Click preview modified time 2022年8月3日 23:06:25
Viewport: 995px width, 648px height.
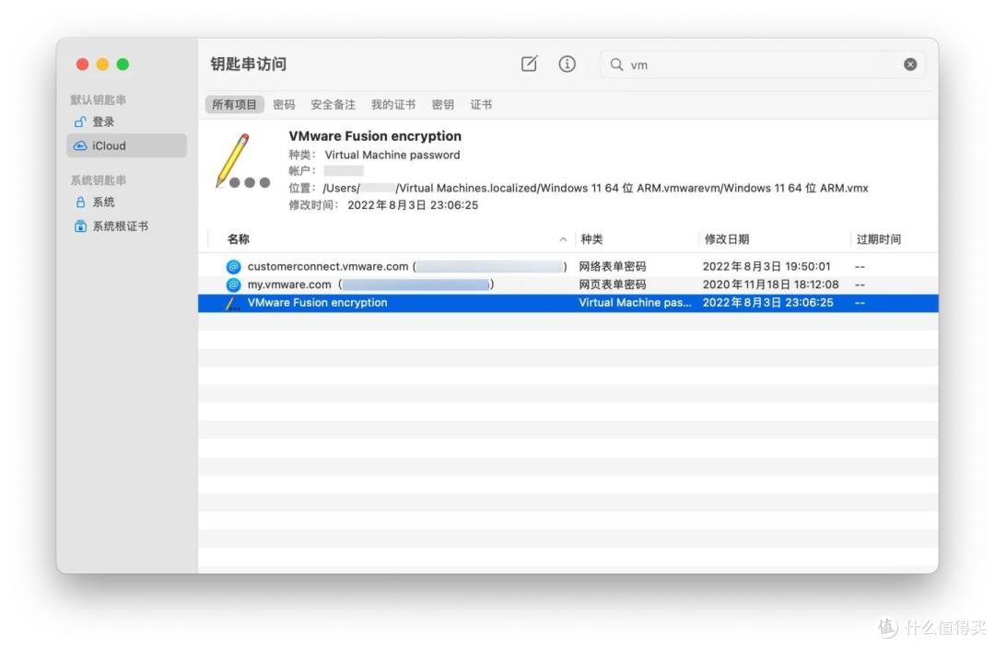point(413,205)
